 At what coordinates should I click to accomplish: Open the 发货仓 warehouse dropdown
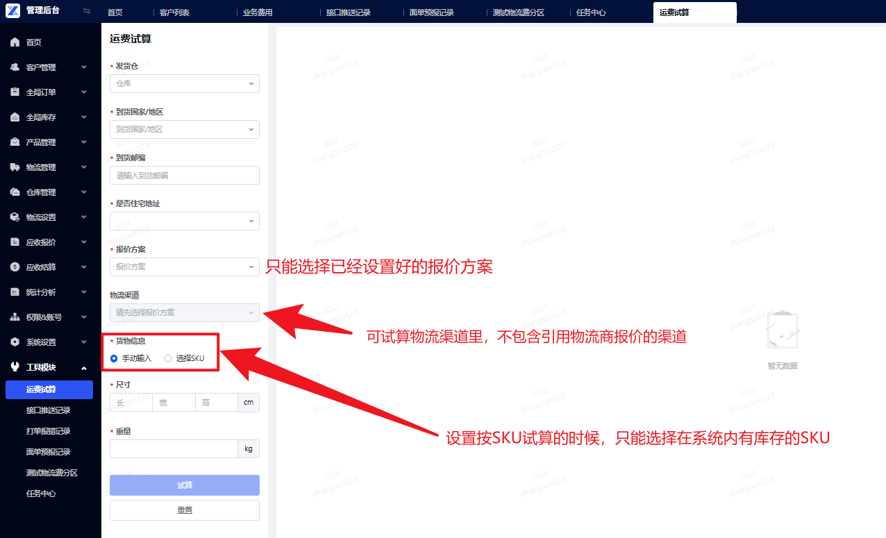coord(185,83)
